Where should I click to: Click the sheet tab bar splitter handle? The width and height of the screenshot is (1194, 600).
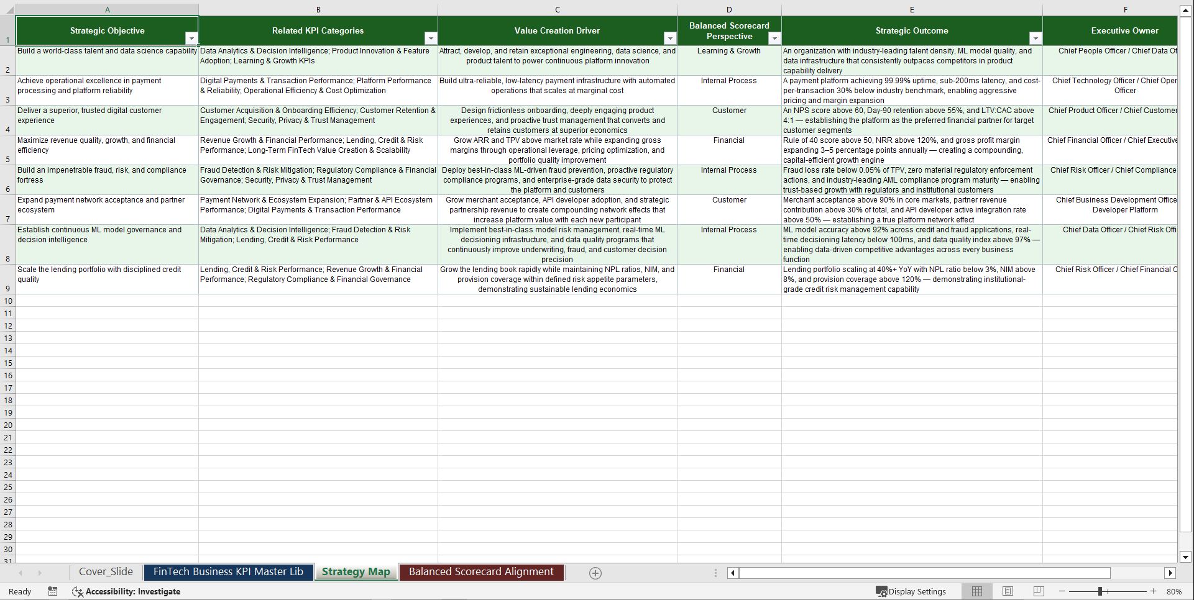(715, 573)
